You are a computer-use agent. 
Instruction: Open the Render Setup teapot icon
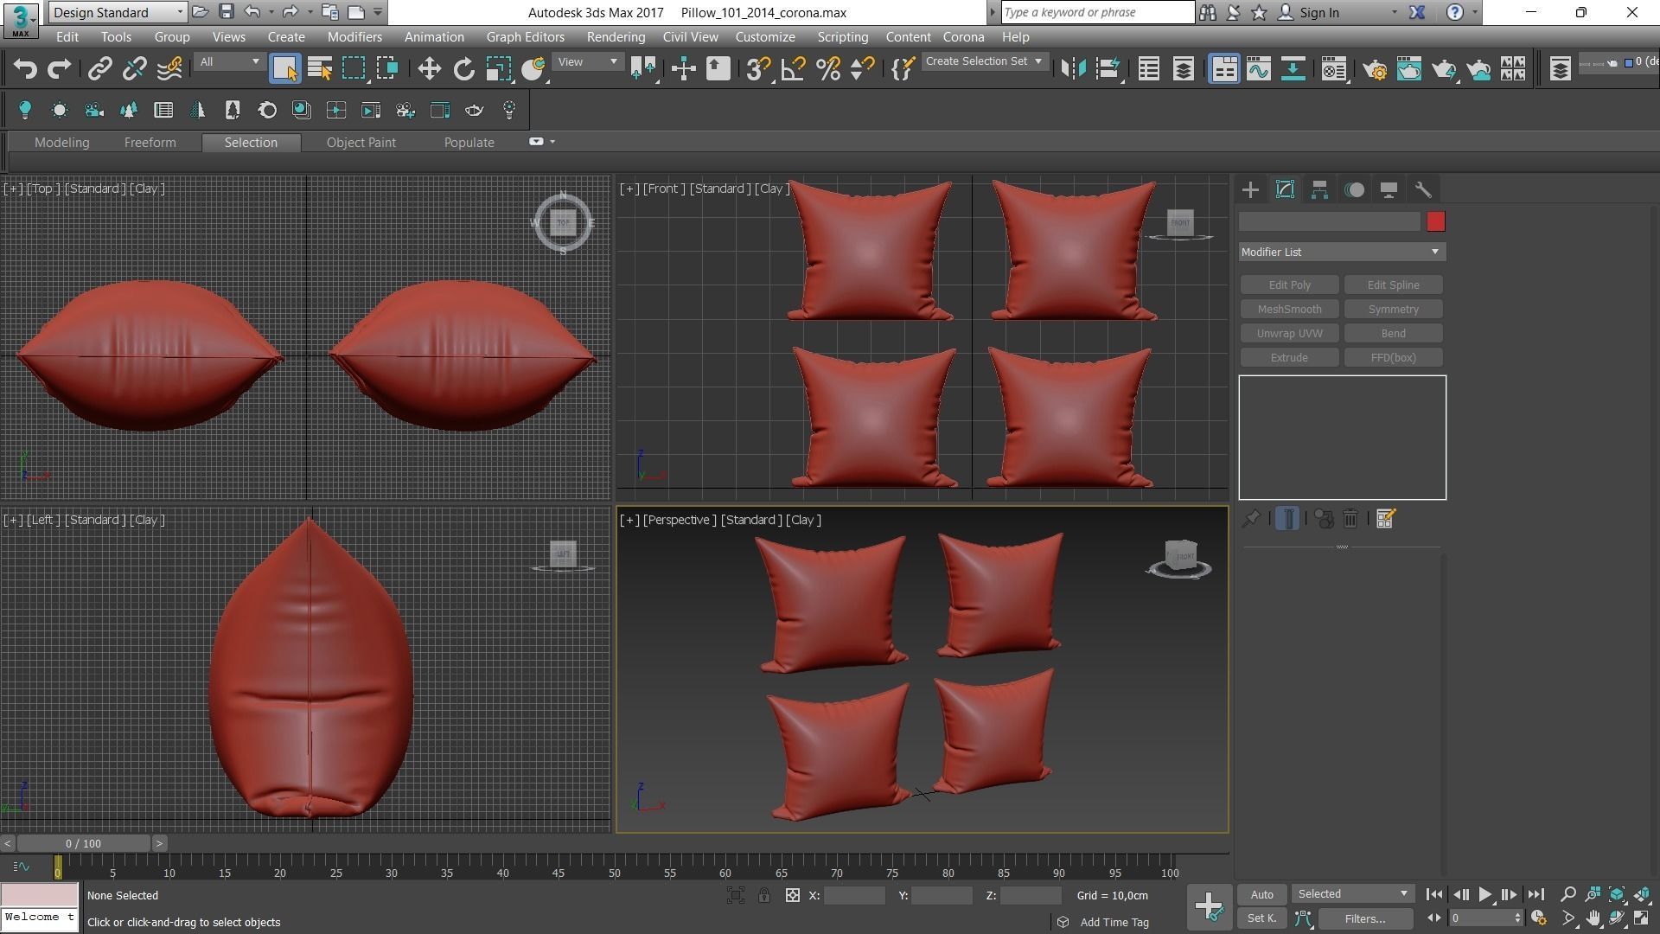click(1375, 69)
